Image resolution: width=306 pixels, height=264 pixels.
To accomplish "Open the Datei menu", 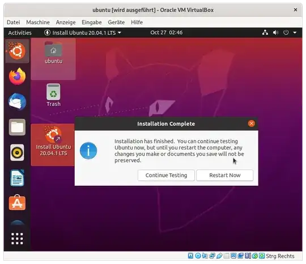I will click(13, 22).
